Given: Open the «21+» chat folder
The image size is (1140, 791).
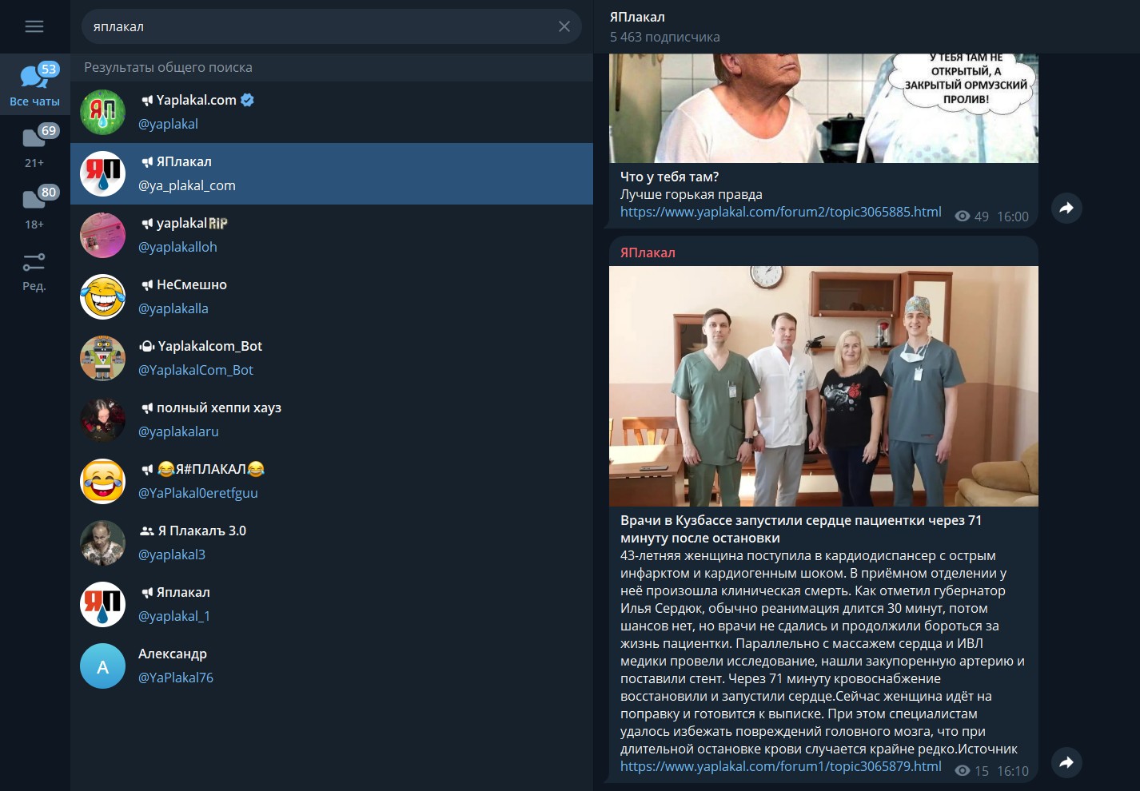Looking at the screenshot, I should [34, 146].
